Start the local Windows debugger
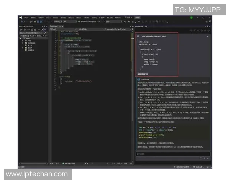Viewport: 230px width, 184px height. tap(87, 21)
